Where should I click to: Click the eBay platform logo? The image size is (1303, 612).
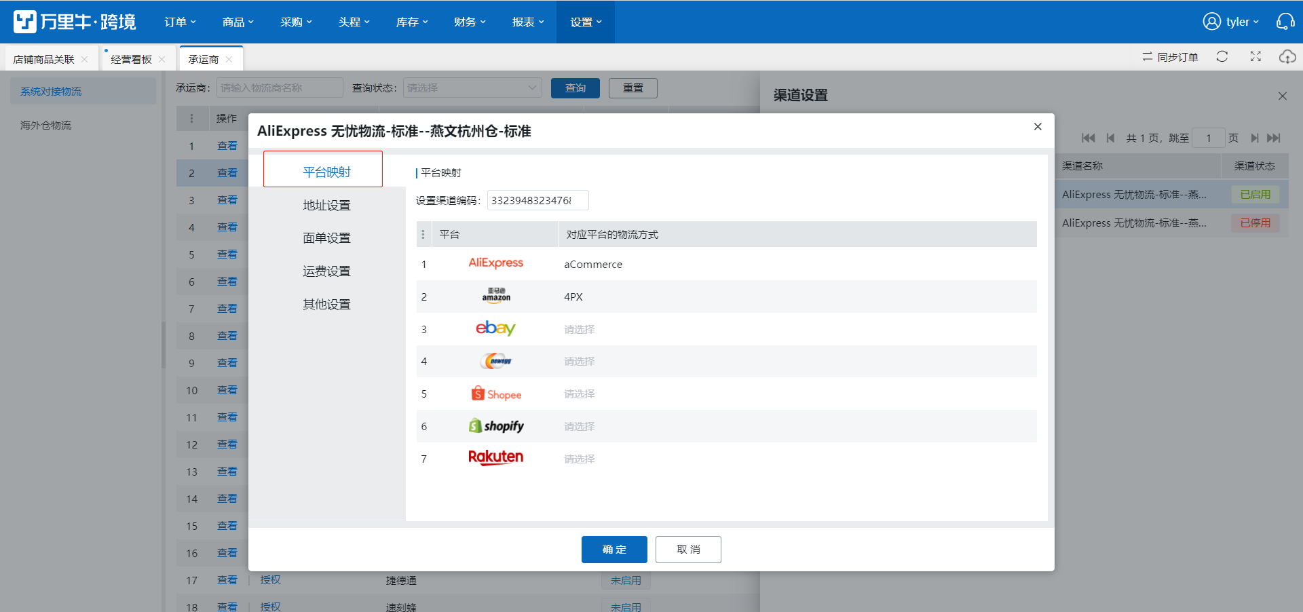click(496, 328)
